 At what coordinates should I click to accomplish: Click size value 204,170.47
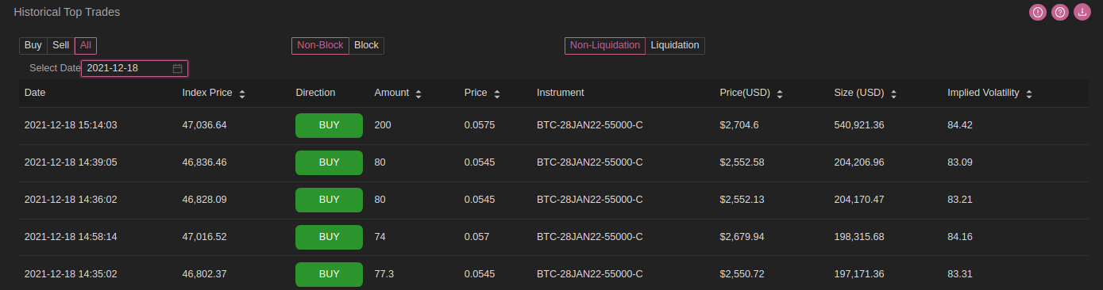859,200
